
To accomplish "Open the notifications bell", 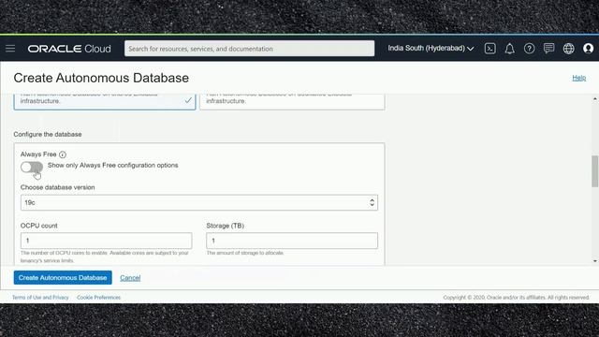I will [509, 49].
